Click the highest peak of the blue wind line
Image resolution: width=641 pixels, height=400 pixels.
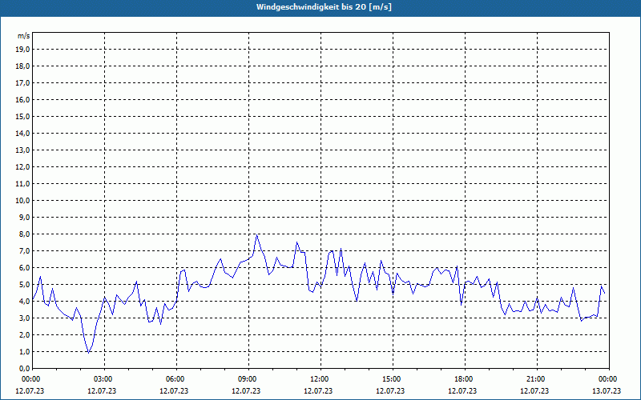point(256,235)
